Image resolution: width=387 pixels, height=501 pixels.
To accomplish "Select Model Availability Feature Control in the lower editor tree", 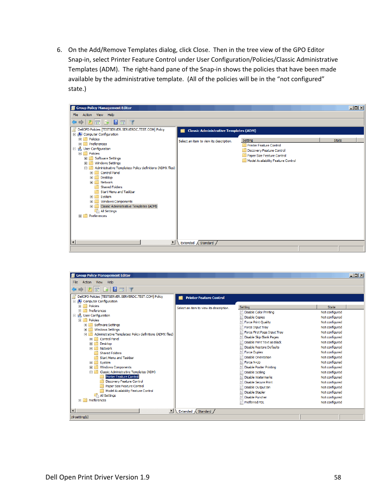I will pos(129,391).
